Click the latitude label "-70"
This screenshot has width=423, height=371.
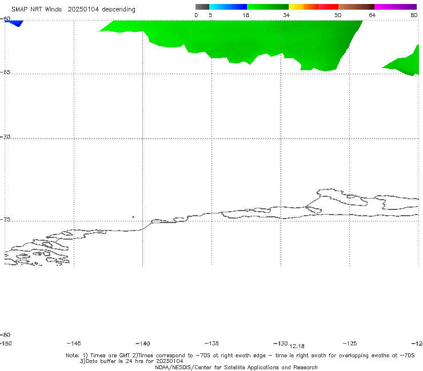[5, 137]
